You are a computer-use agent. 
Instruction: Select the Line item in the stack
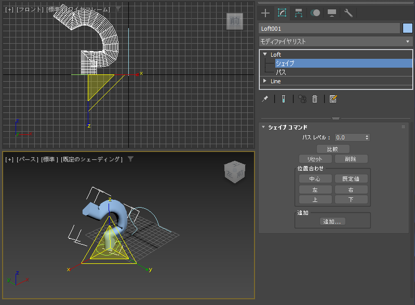tap(275, 81)
